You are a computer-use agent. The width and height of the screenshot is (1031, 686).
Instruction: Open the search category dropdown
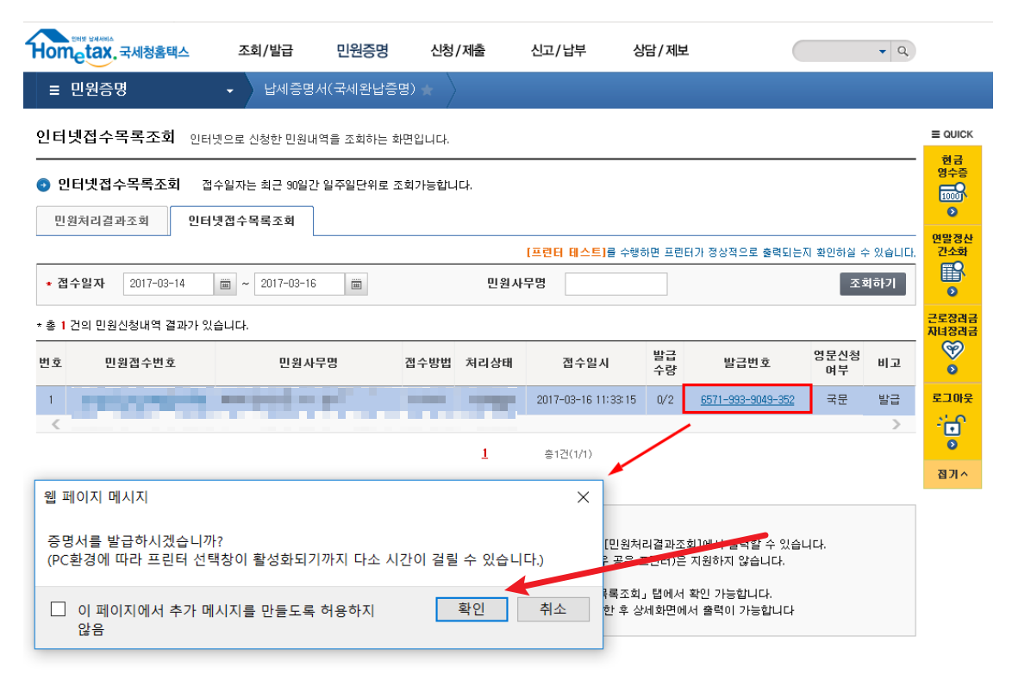[x=881, y=51]
